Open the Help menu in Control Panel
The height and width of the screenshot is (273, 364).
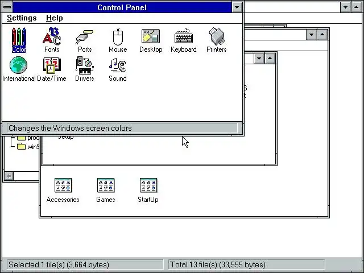[x=55, y=18]
